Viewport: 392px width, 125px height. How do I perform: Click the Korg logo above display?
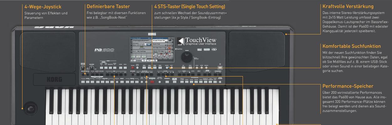coord(152,33)
